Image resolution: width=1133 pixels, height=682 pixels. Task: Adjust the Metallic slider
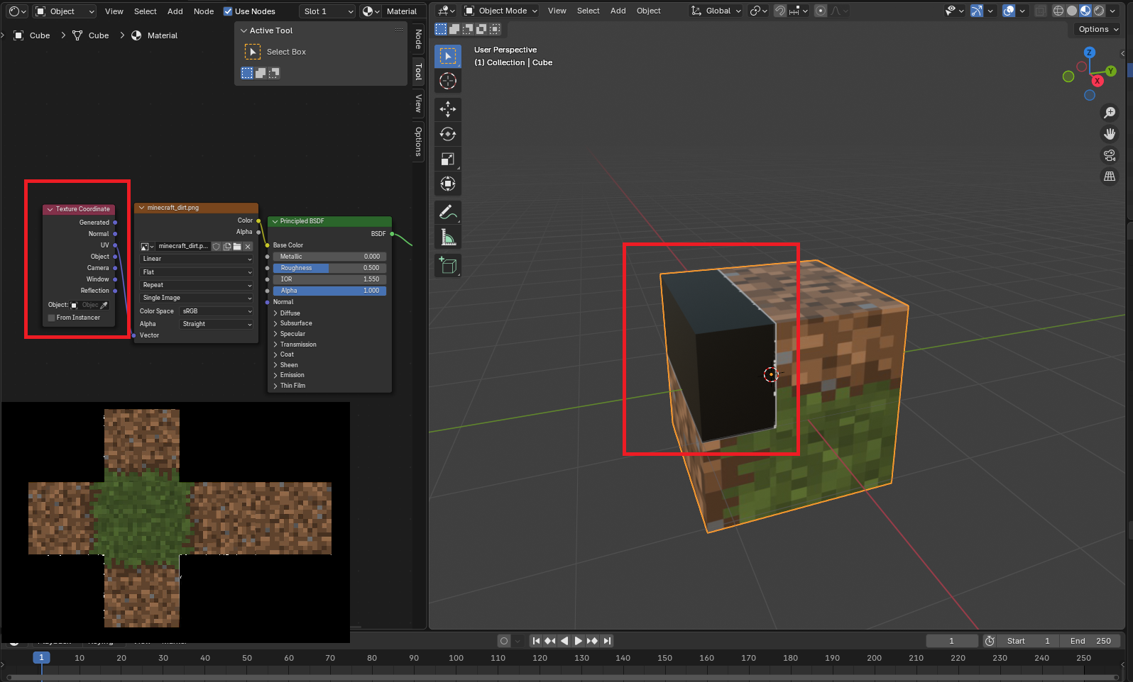point(329,257)
